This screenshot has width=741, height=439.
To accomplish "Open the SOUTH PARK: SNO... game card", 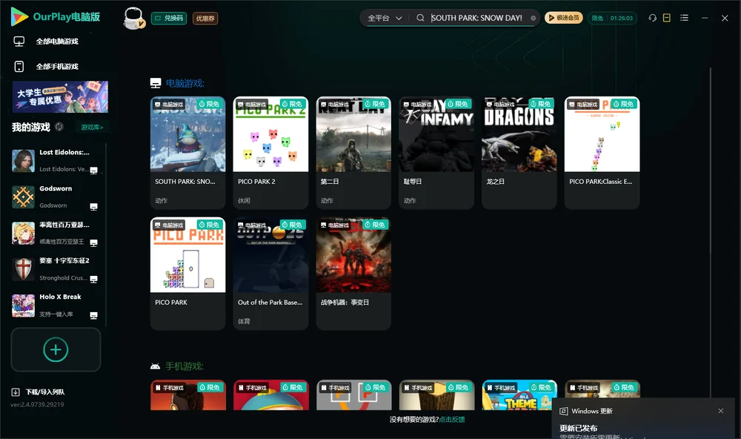I will tap(187, 153).
